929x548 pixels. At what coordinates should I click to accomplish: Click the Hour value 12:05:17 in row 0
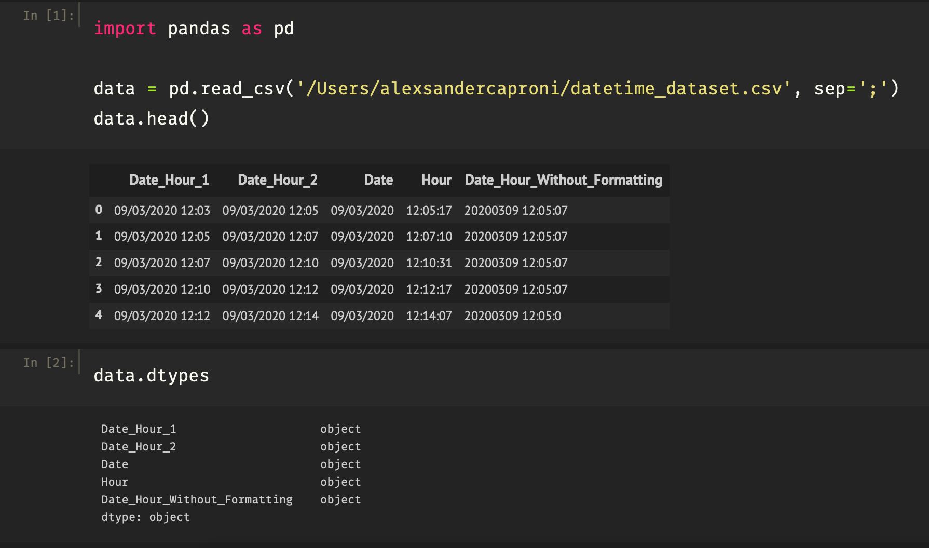pos(429,210)
